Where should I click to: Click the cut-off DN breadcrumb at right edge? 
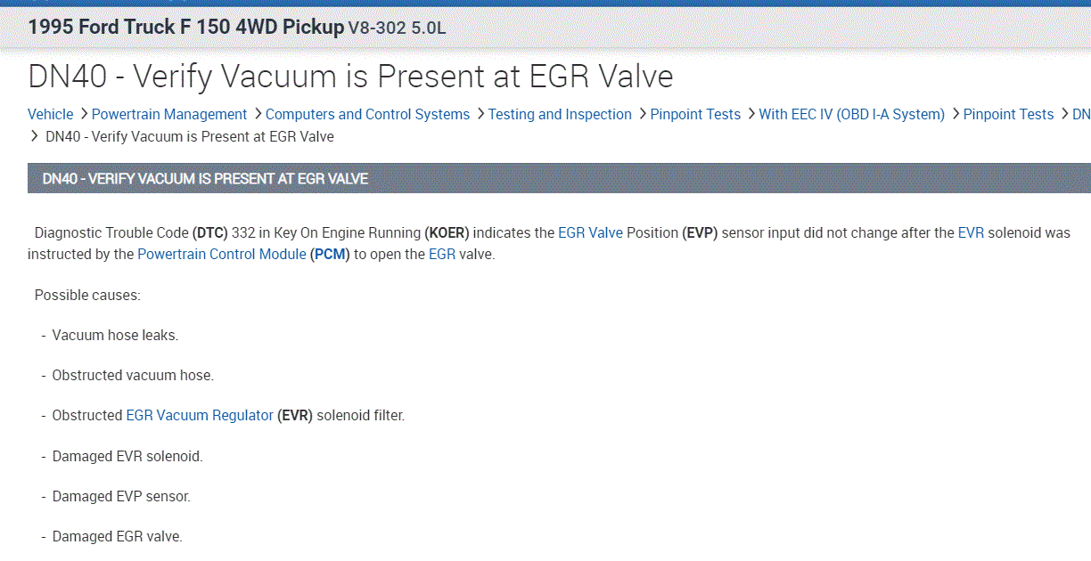click(x=1080, y=114)
